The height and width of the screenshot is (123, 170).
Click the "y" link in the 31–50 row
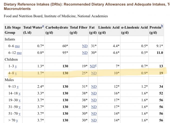pos(19,107)
